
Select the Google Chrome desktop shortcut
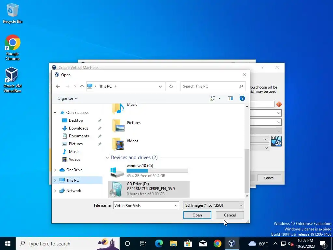pyautogui.click(x=13, y=48)
